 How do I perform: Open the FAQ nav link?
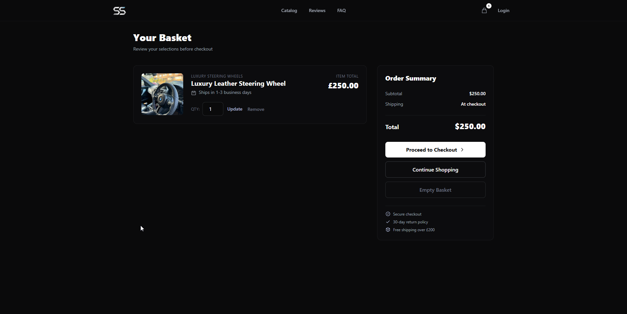(341, 11)
